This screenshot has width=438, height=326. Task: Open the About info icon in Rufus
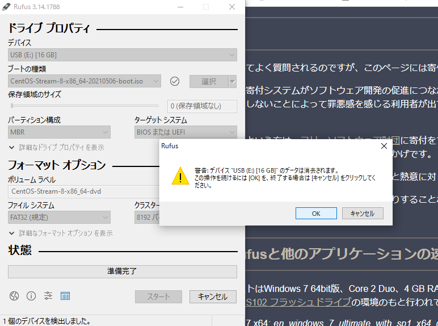click(31, 296)
